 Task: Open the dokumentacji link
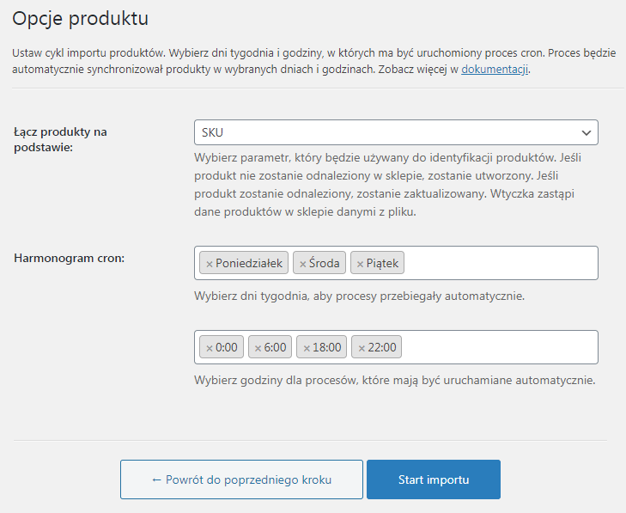click(495, 69)
